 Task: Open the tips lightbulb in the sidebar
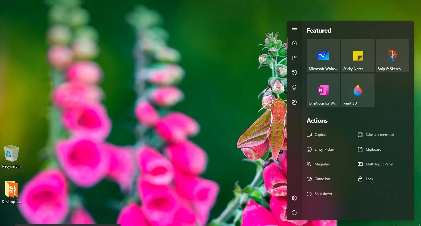(x=294, y=87)
